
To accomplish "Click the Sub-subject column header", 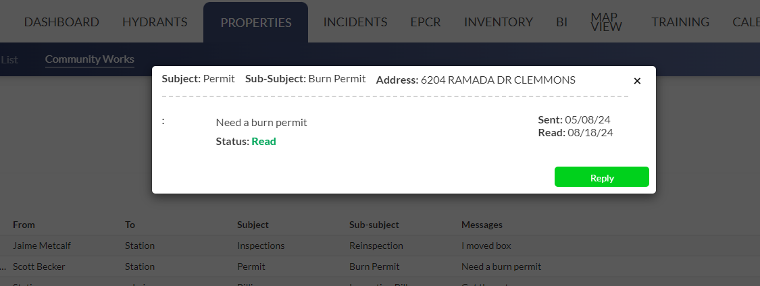I will click(x=374, y=225).
